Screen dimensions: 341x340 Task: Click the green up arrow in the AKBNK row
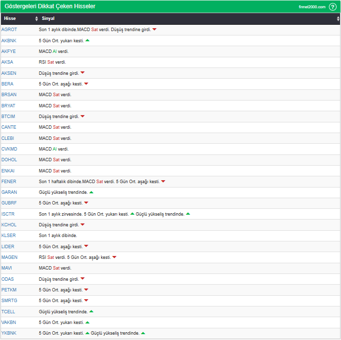[x=87, y=40]
